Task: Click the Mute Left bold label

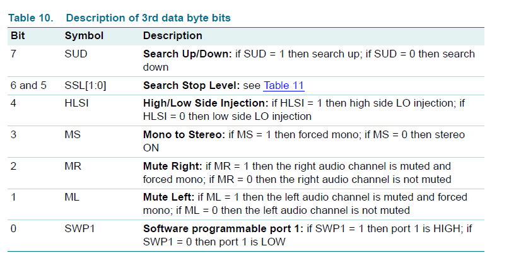Action: click(169, 197)
